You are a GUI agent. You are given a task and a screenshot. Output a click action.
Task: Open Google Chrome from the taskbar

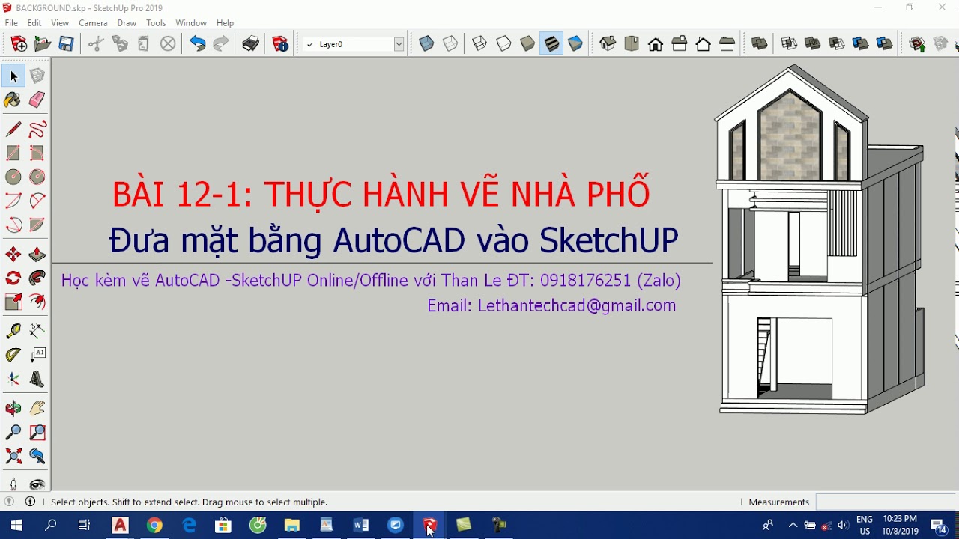point(154,525)
